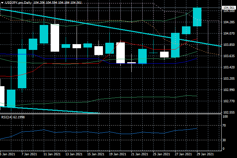Viewport: 237px width, 158px height.
Task: Select the 103.420 price level label
Action: pyautogui.click(x=229, y=67)
